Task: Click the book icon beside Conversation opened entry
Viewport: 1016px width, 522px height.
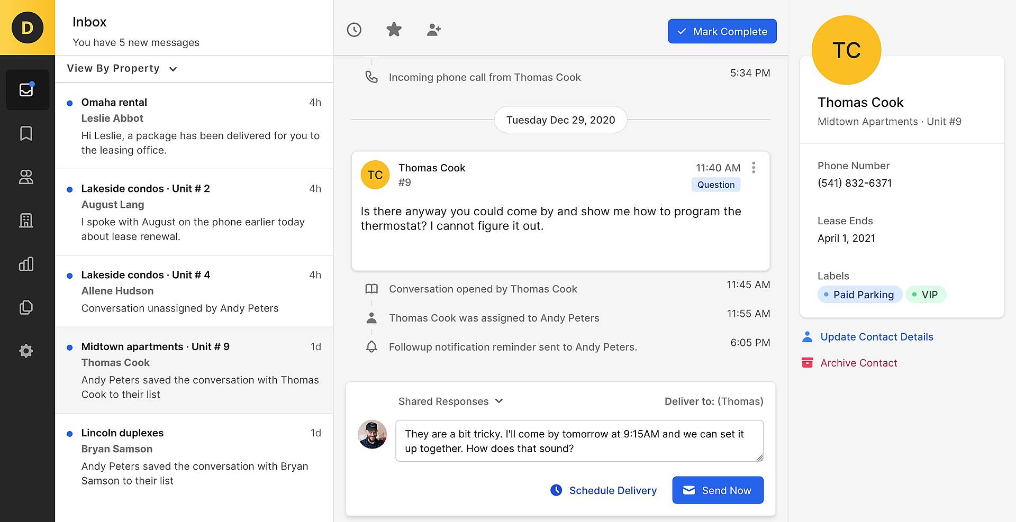Action: click(x=371, y=289)
